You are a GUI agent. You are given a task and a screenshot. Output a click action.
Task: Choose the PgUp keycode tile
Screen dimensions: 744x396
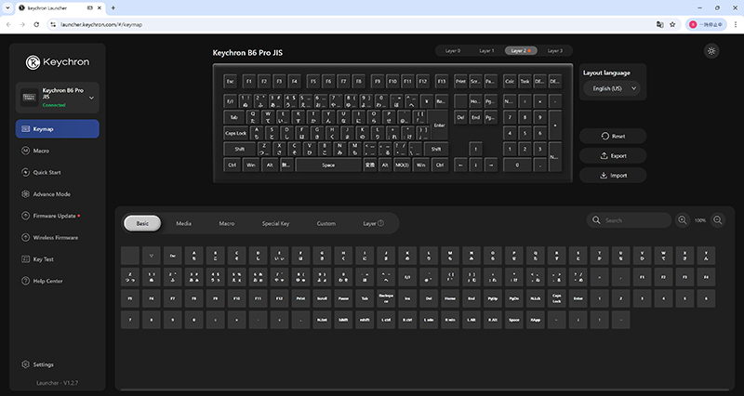[x=493, y=298]
